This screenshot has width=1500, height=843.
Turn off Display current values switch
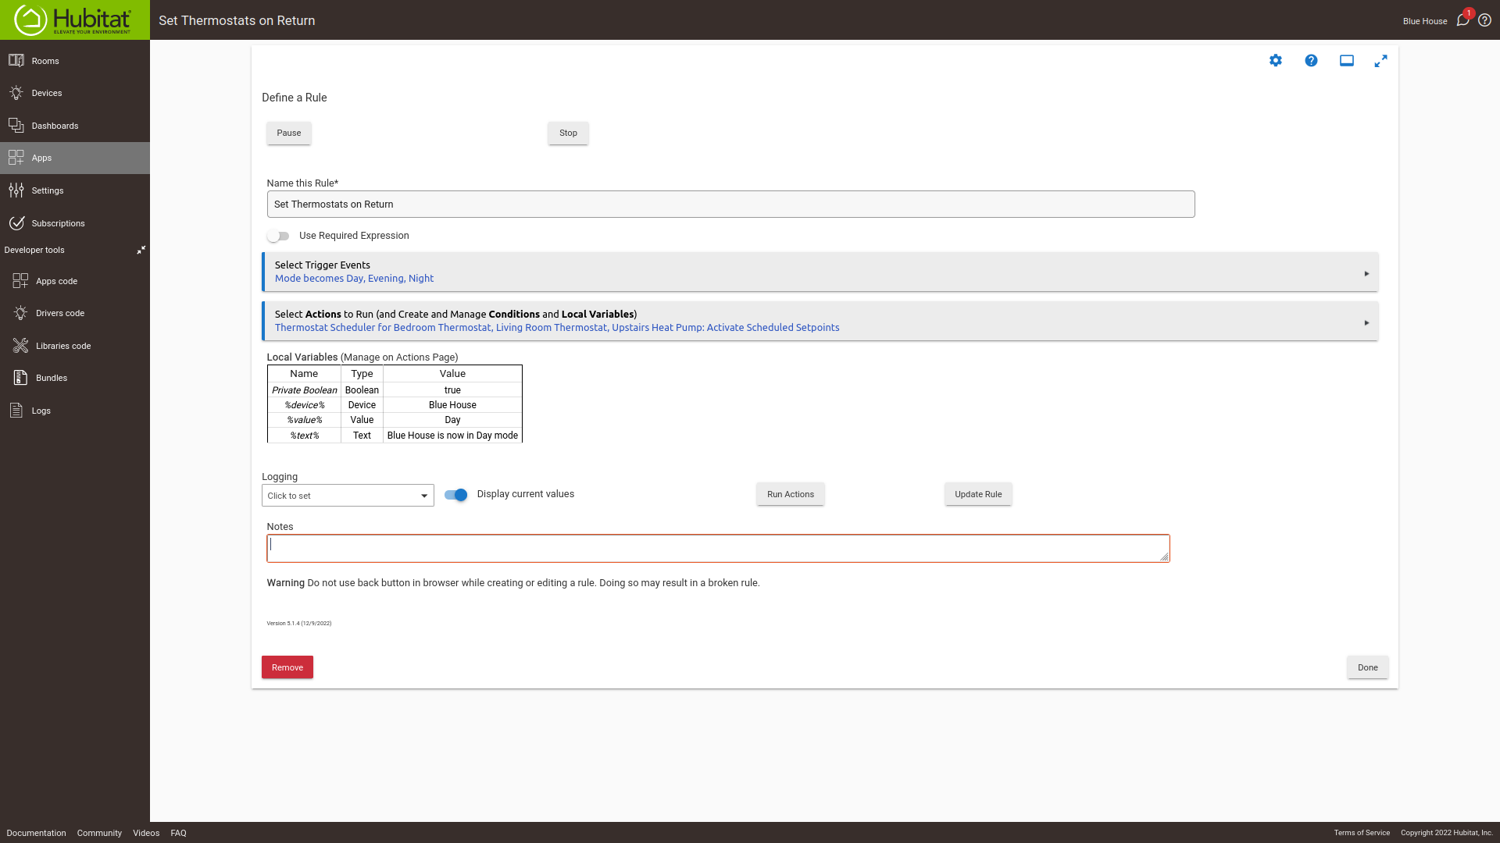pyautogui.click(x=455, y=495)
